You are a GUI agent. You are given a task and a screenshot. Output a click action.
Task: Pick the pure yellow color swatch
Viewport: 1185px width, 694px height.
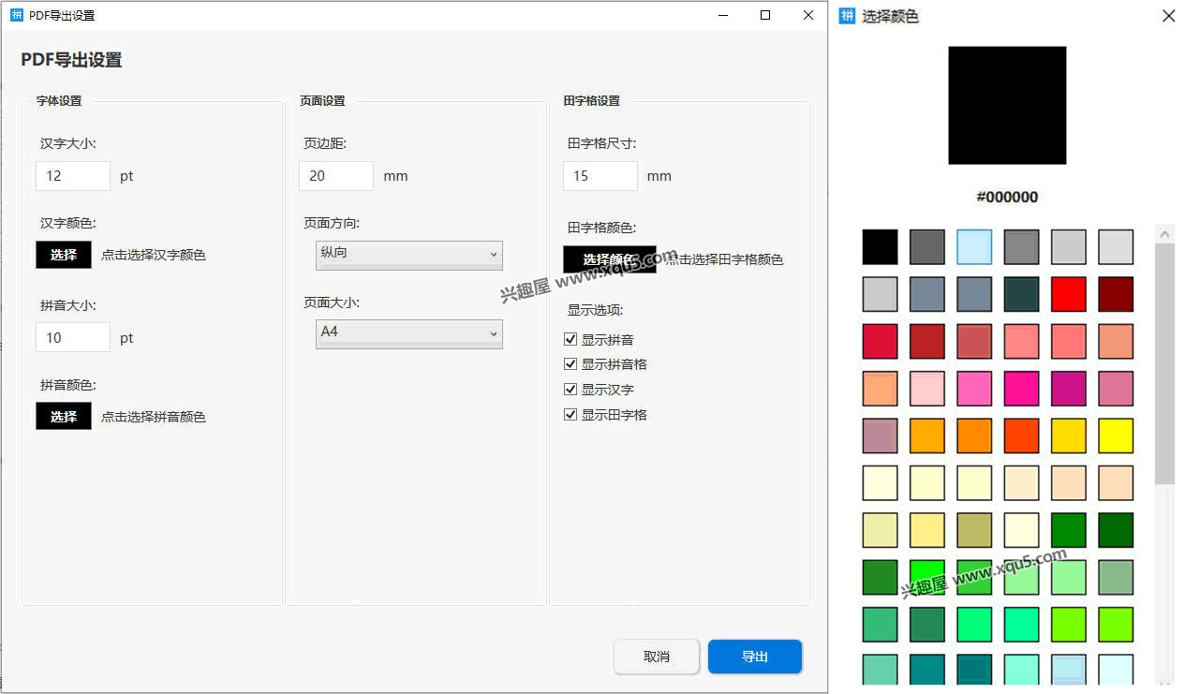(x=1116, y=435)
